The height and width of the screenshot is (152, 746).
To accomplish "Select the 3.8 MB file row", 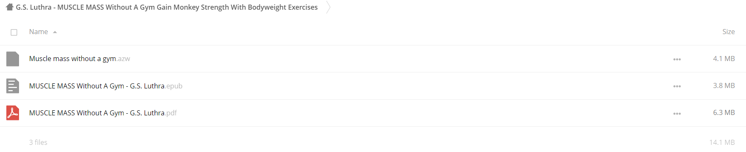I will (373, 86).
